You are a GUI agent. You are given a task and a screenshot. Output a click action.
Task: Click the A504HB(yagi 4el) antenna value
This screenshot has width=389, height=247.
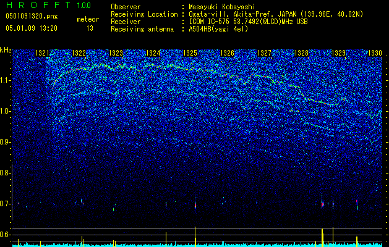(218, 29)
